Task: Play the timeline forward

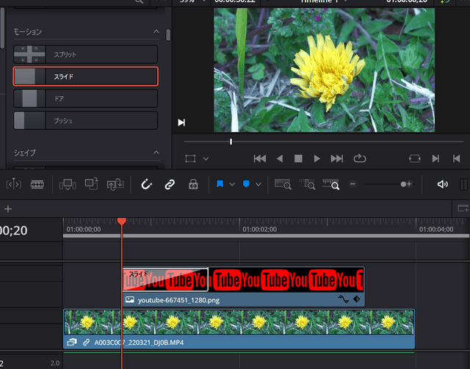Action: 317,158
